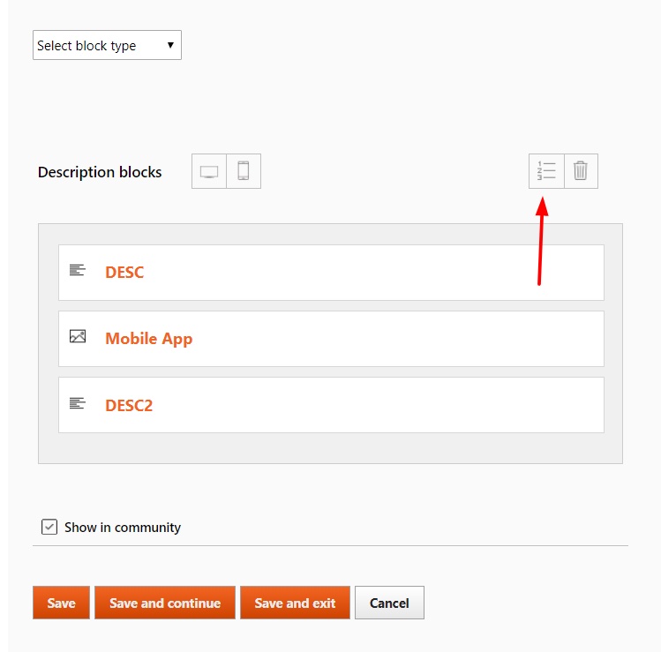Click the image icon beside Mobile App
661x652 pixels.
click(78, 336)
